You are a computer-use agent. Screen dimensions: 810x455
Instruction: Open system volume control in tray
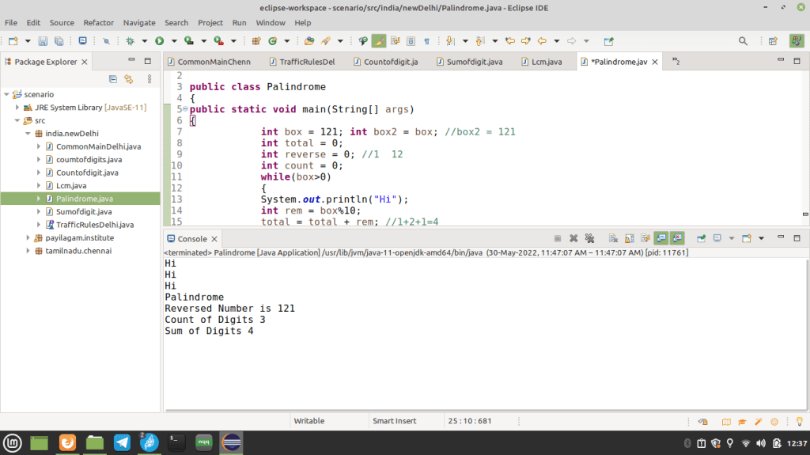(x=761, y=443)
